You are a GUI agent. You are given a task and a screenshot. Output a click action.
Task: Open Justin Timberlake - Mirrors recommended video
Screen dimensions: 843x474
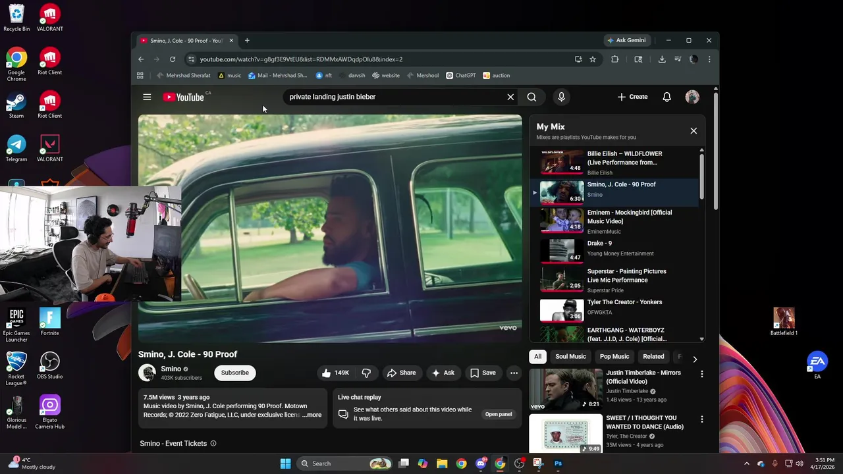(566, 389)
